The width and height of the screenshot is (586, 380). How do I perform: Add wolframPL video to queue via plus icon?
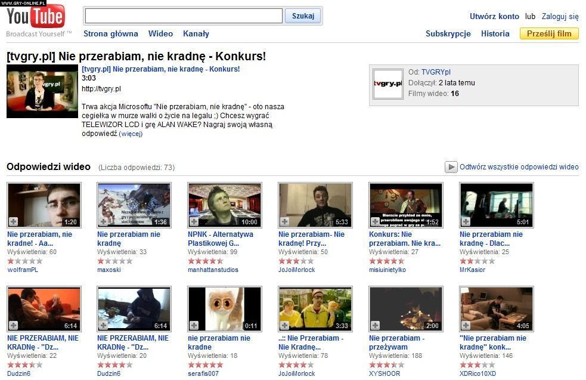coord(13,222)
